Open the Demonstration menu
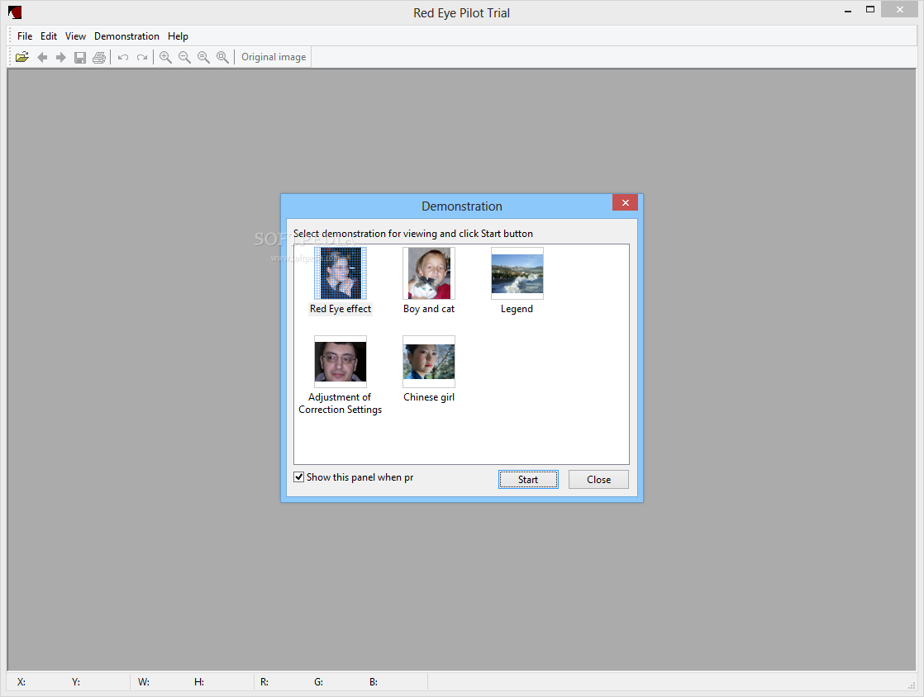 point(126,36)
